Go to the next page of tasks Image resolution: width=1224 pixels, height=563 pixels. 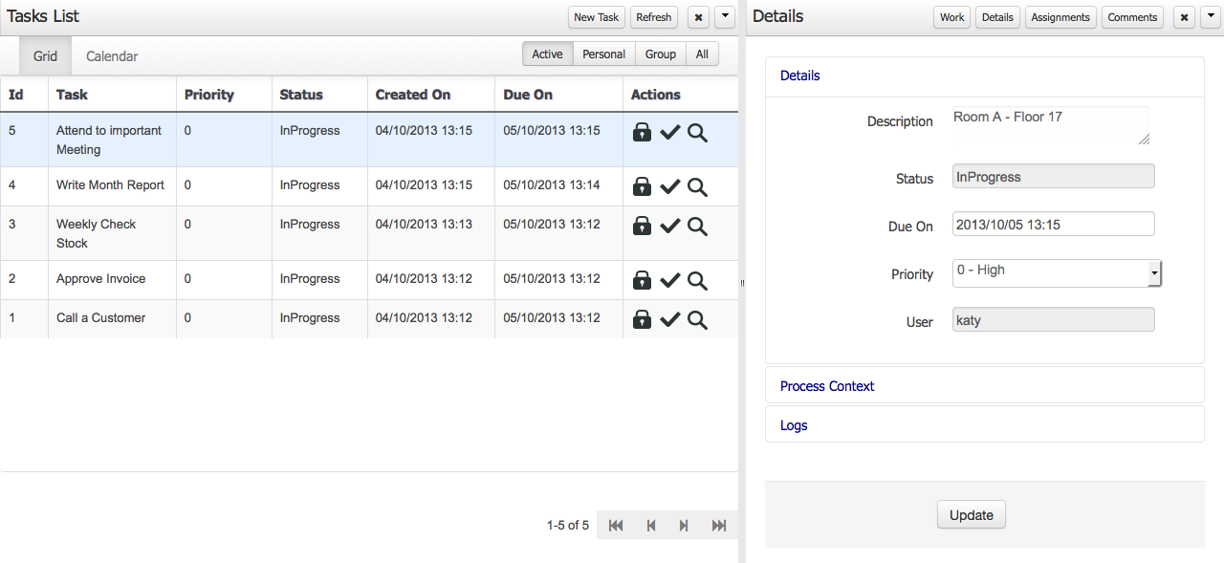pos(684,526)
